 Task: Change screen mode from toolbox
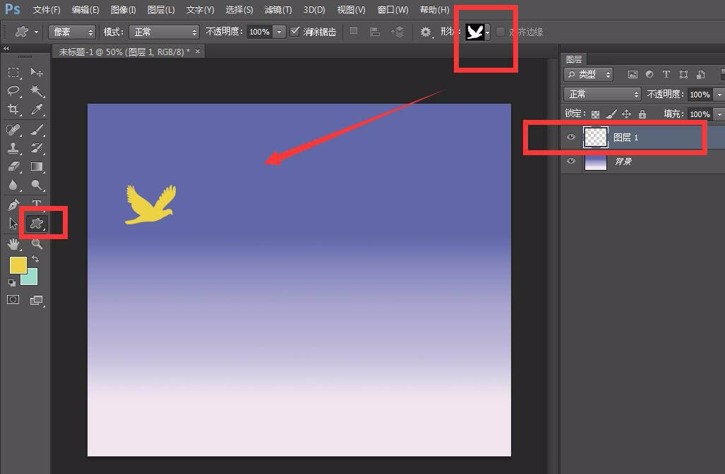[x=37, y=300]
